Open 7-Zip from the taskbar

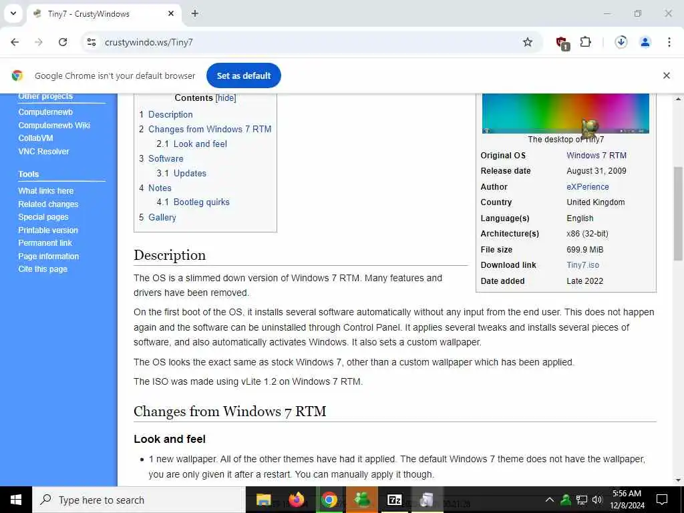point(395,500)
